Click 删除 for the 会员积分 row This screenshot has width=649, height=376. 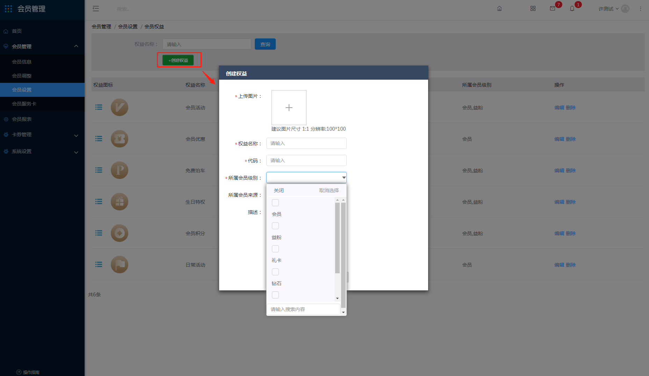(x=571, y=233)
